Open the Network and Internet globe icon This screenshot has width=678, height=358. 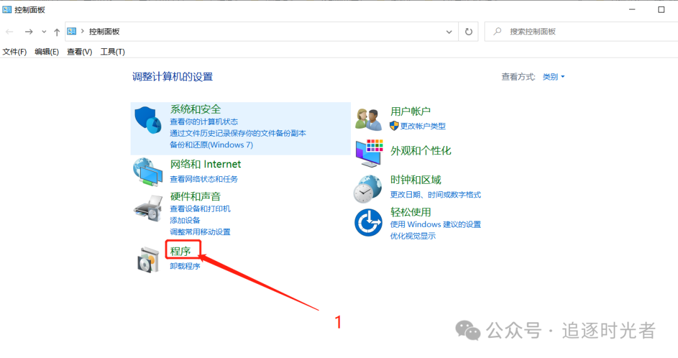point(148,172)
